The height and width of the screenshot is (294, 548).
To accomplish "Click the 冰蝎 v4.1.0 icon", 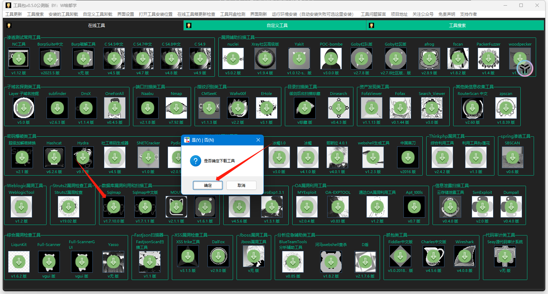I will tap(308, 157).
